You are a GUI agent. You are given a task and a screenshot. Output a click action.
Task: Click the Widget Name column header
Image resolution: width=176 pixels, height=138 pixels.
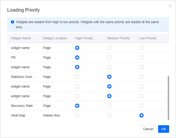21,38
